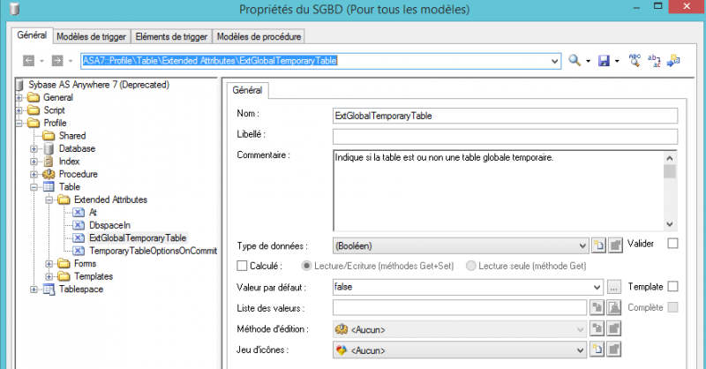Switch to Eléments de trigger tab

click(171, 36)
